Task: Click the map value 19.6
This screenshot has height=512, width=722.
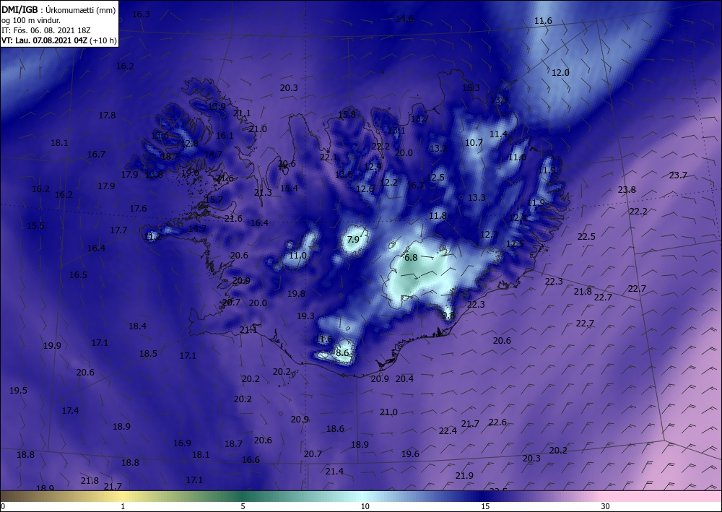Action: (410, 454)
